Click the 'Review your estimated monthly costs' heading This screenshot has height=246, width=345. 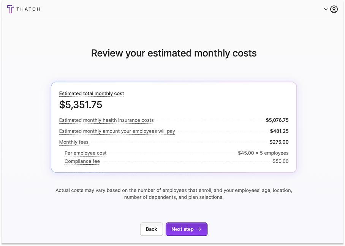coord(174,53)
